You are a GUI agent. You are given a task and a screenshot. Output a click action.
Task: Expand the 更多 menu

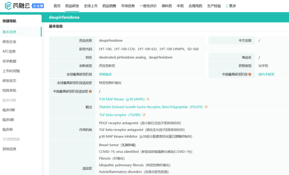coord(232,6)
